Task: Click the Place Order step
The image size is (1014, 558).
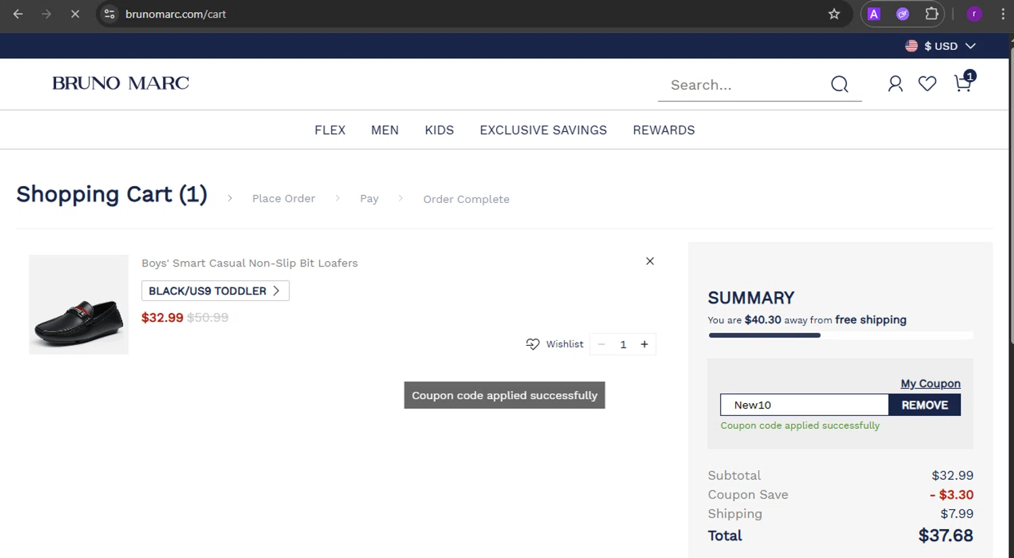Action: click(x=283, y=199)
